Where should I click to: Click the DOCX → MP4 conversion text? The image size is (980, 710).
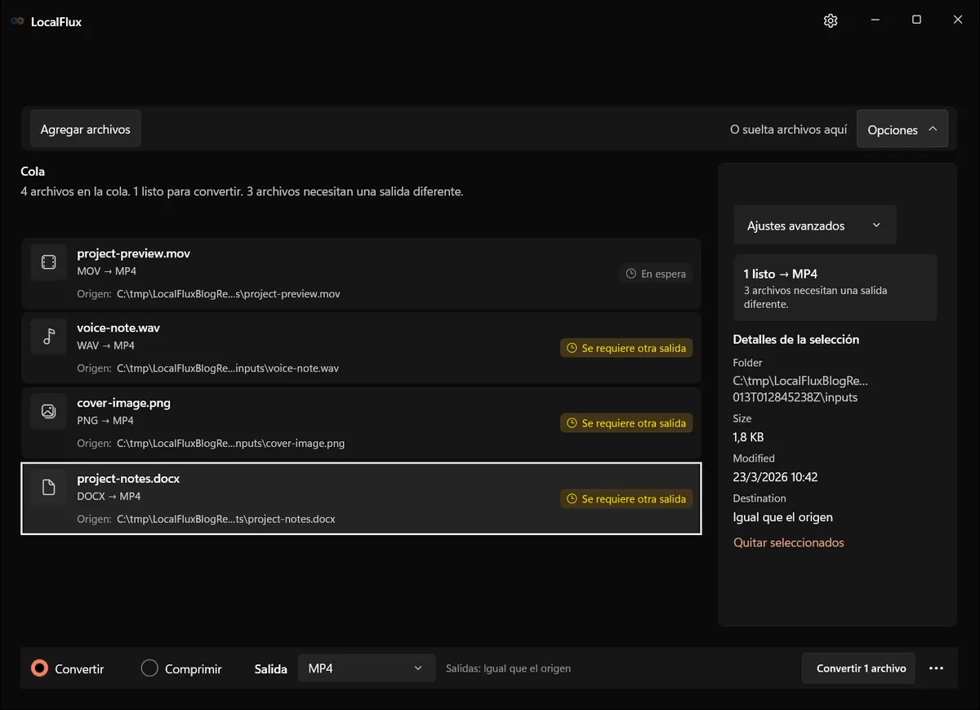[x=109, y=496]
